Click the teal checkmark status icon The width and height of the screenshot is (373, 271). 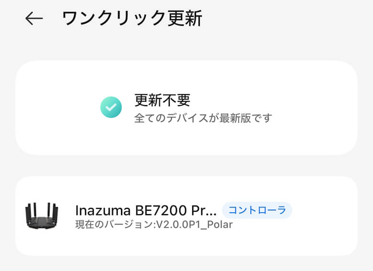point(111,108)
